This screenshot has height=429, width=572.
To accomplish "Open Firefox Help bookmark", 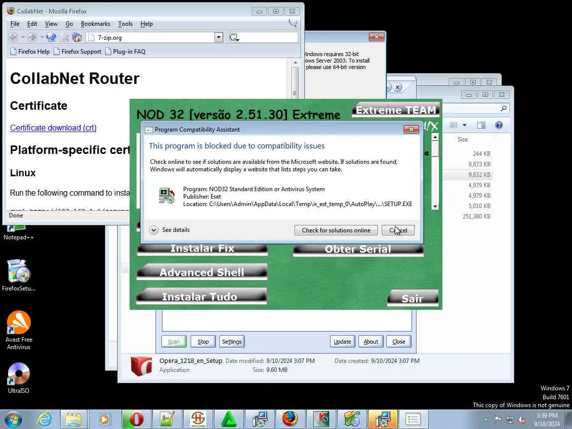I will tap(30, 52).
